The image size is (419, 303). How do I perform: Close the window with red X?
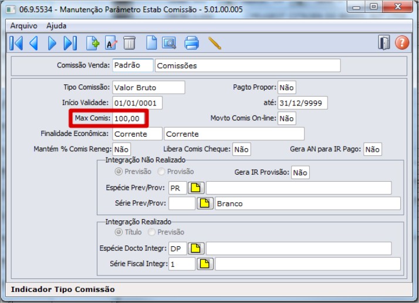(x=398, y=7)
